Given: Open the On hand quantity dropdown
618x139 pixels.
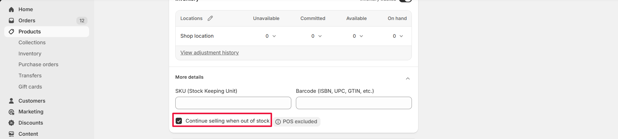Looking at the screenshot, I should [398, 36].
